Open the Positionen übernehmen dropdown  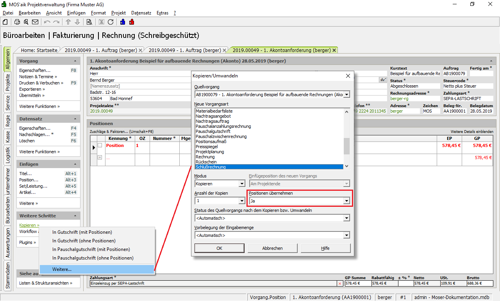pyautogui.click(x=346, y=201)
